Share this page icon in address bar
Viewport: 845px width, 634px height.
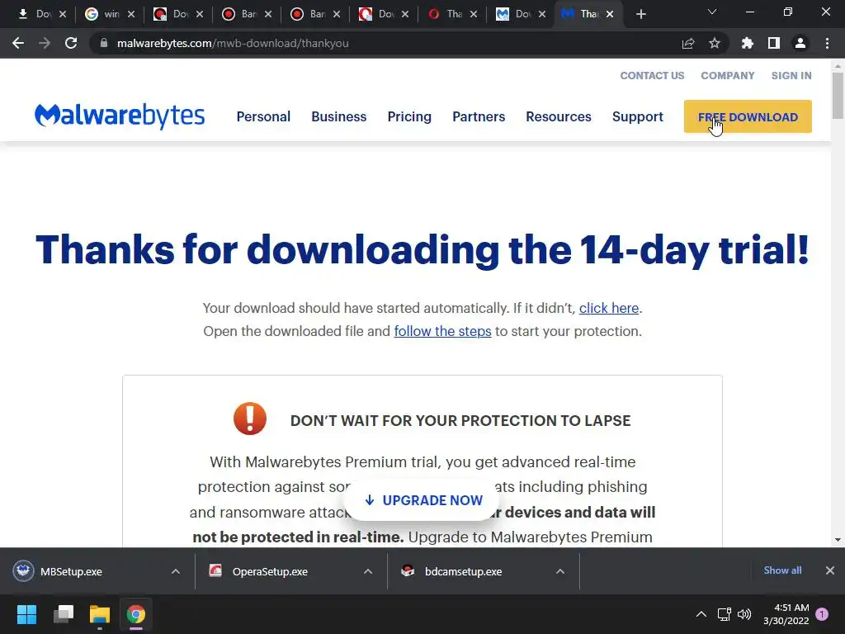(688, 43)
